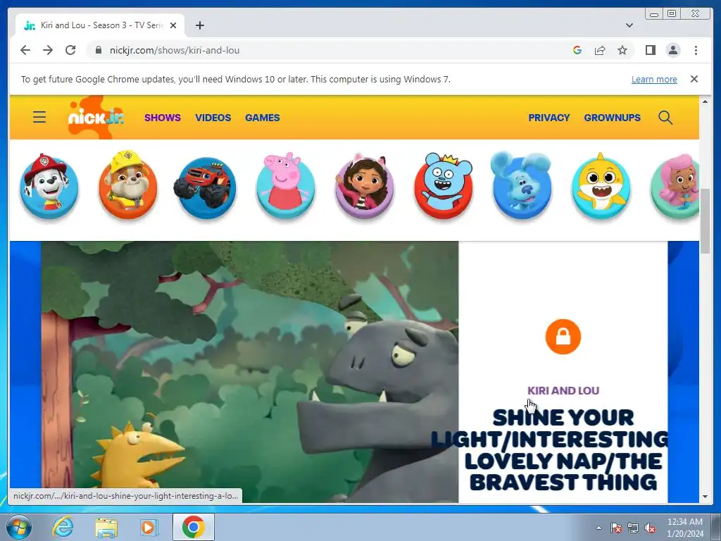Open the Action Center flag icon
Image resolution: width=721 pixels, height=541 pixels.
coord(615,528)
